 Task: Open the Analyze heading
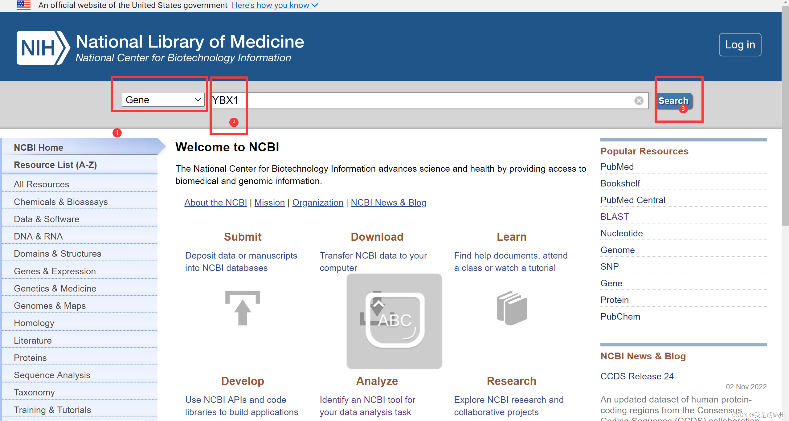click(377, 381)
